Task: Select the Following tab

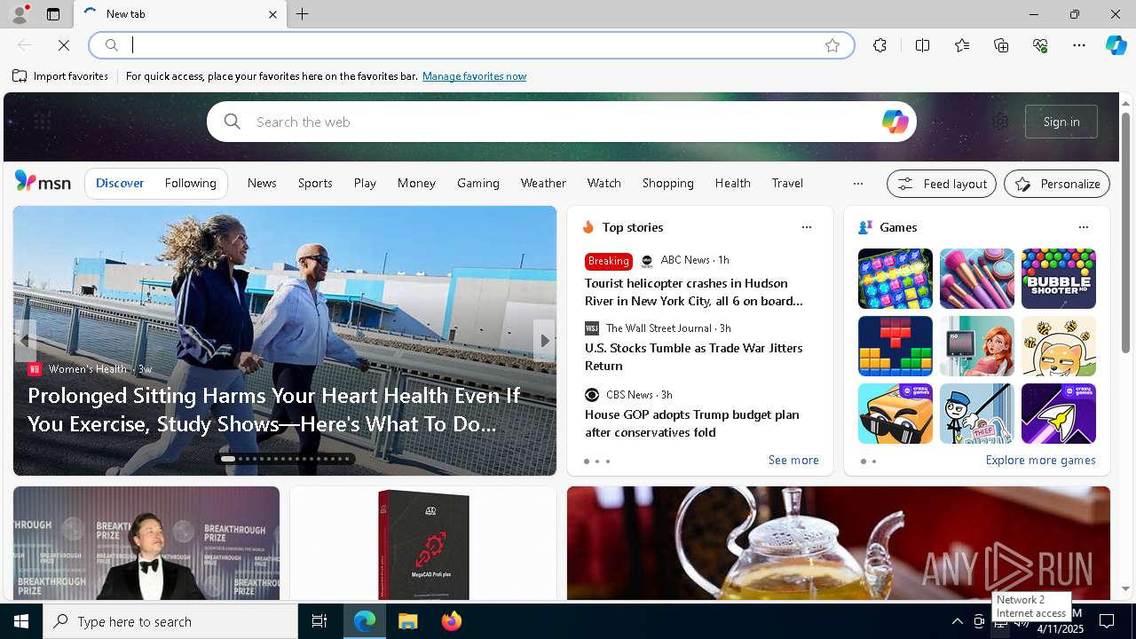Action: [x=190, y=183]
